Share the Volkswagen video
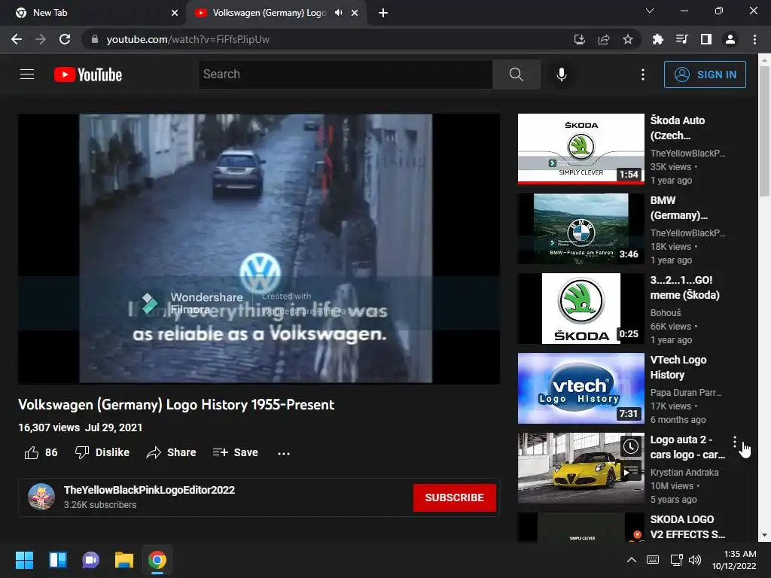The image size is (771, 578). (171, 452)
